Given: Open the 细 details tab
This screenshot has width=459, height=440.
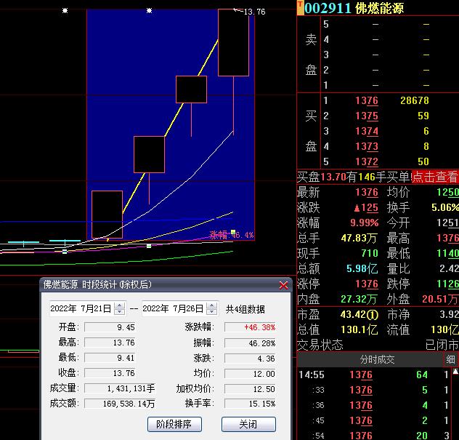Looking at the screenshot, I should 451,360.
